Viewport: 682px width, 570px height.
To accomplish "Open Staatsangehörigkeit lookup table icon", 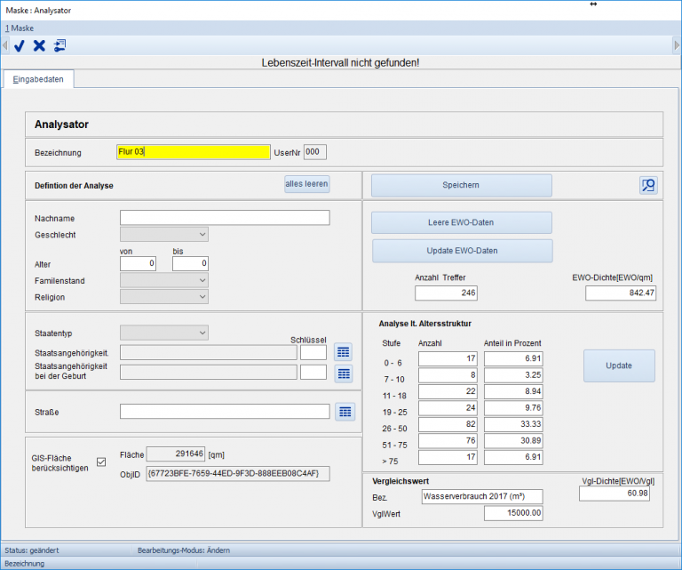I will click(343, 352).
